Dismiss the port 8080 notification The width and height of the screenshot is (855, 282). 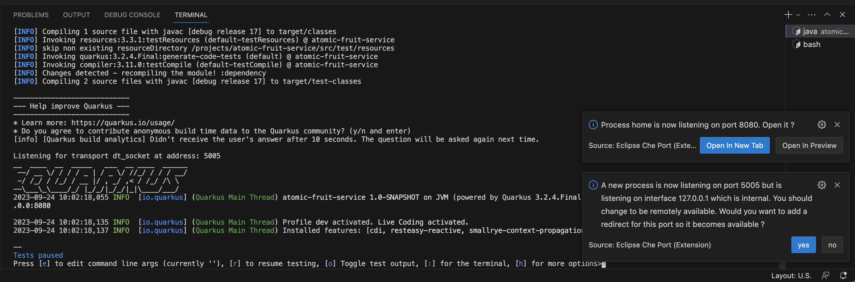click(x=837, y=125)
